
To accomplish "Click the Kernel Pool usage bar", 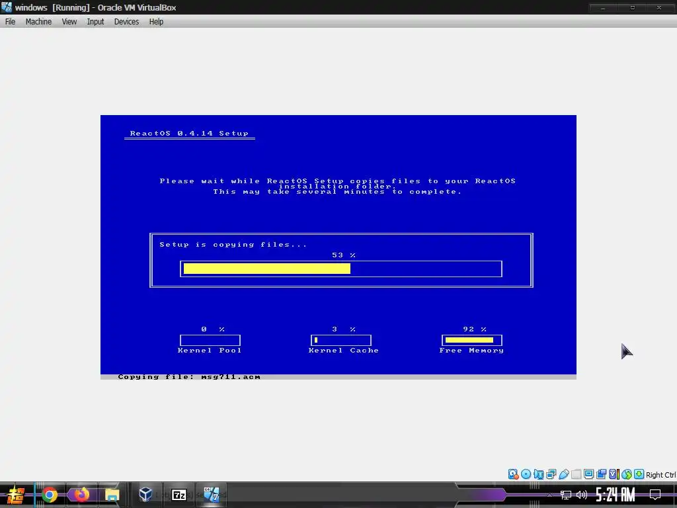I will coord(210,340).
